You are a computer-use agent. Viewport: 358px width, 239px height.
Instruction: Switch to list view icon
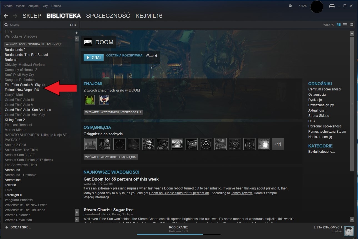click(x=345, y=25)
